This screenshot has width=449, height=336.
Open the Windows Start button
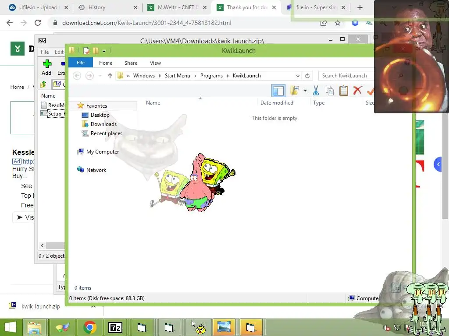11,327
